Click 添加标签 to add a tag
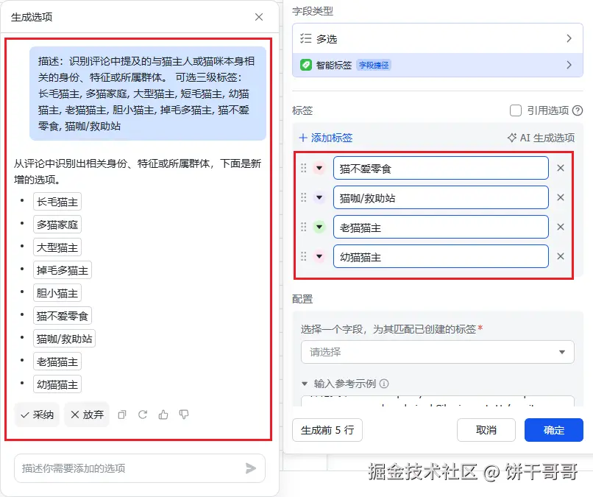Image resolution: width=593 pixels, height=497 pixels. [x=326, y=138]
